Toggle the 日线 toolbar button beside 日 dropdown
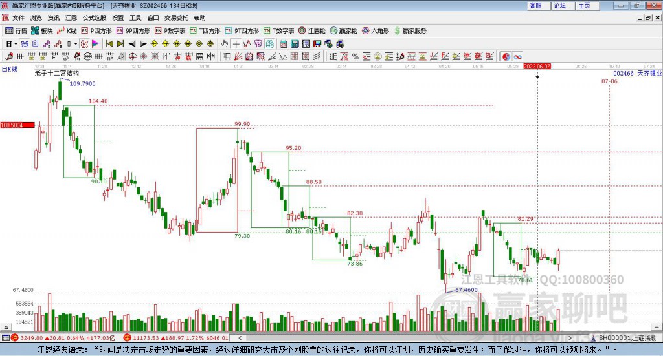Viewport: 663px width, 356px height. [25, 44]
